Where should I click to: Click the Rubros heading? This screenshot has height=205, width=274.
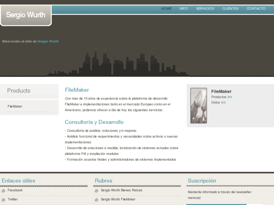(x=103, y=181)
